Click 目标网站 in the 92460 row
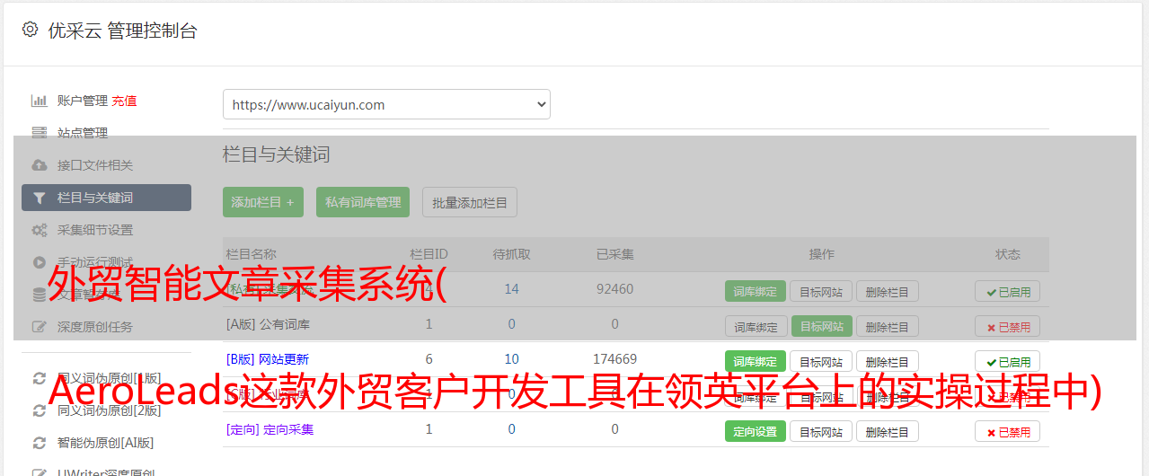 click(x=821, y=291)
